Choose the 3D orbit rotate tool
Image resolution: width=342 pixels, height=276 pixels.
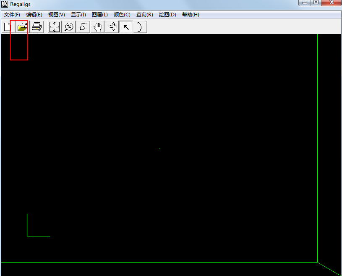pyautogui.click(x=112, y=27)
